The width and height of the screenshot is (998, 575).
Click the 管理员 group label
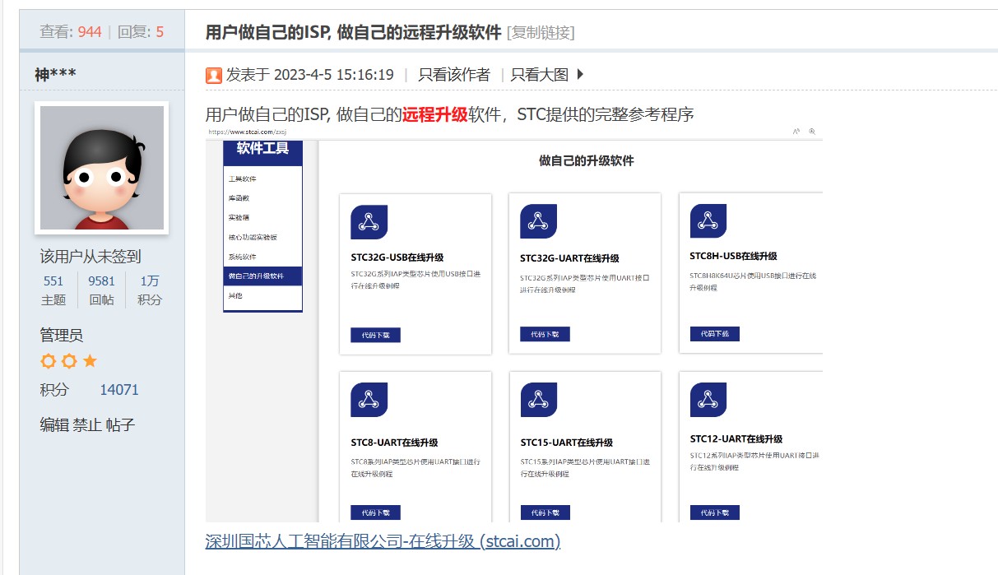click(x=62, y=336)
